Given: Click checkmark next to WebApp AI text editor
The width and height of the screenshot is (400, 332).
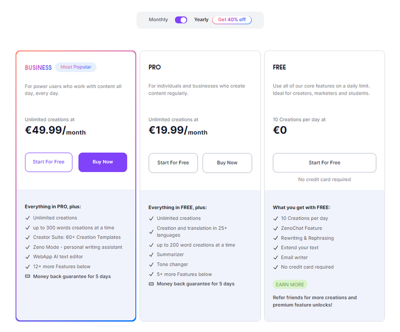Looking at the screenshot, I should 27,257.
